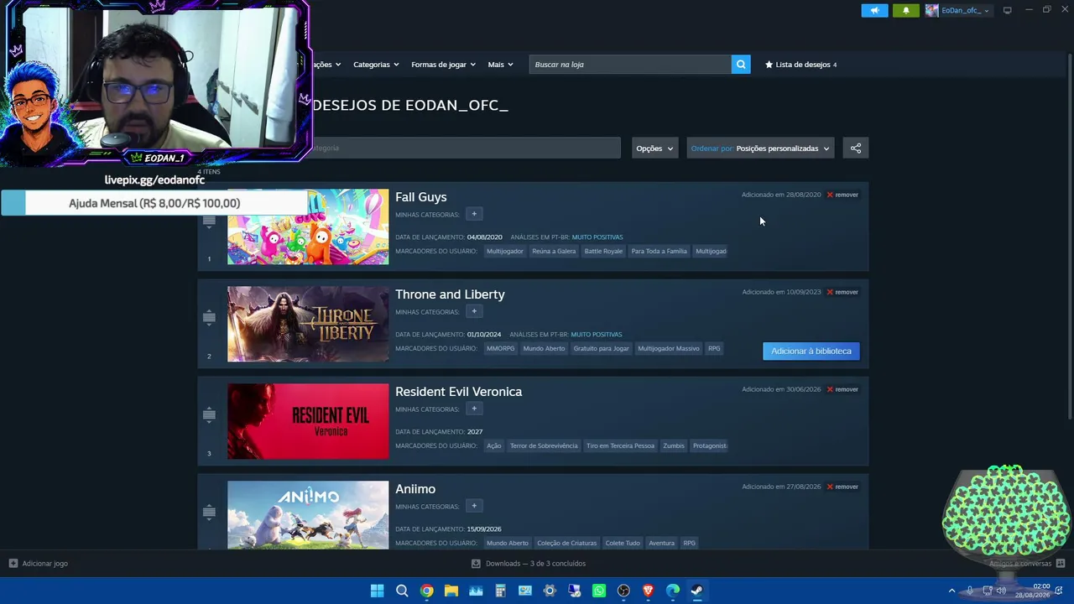This screenshot has width=1074, height=604.
Task: Open the Windows Start menu
Action: 378,591
